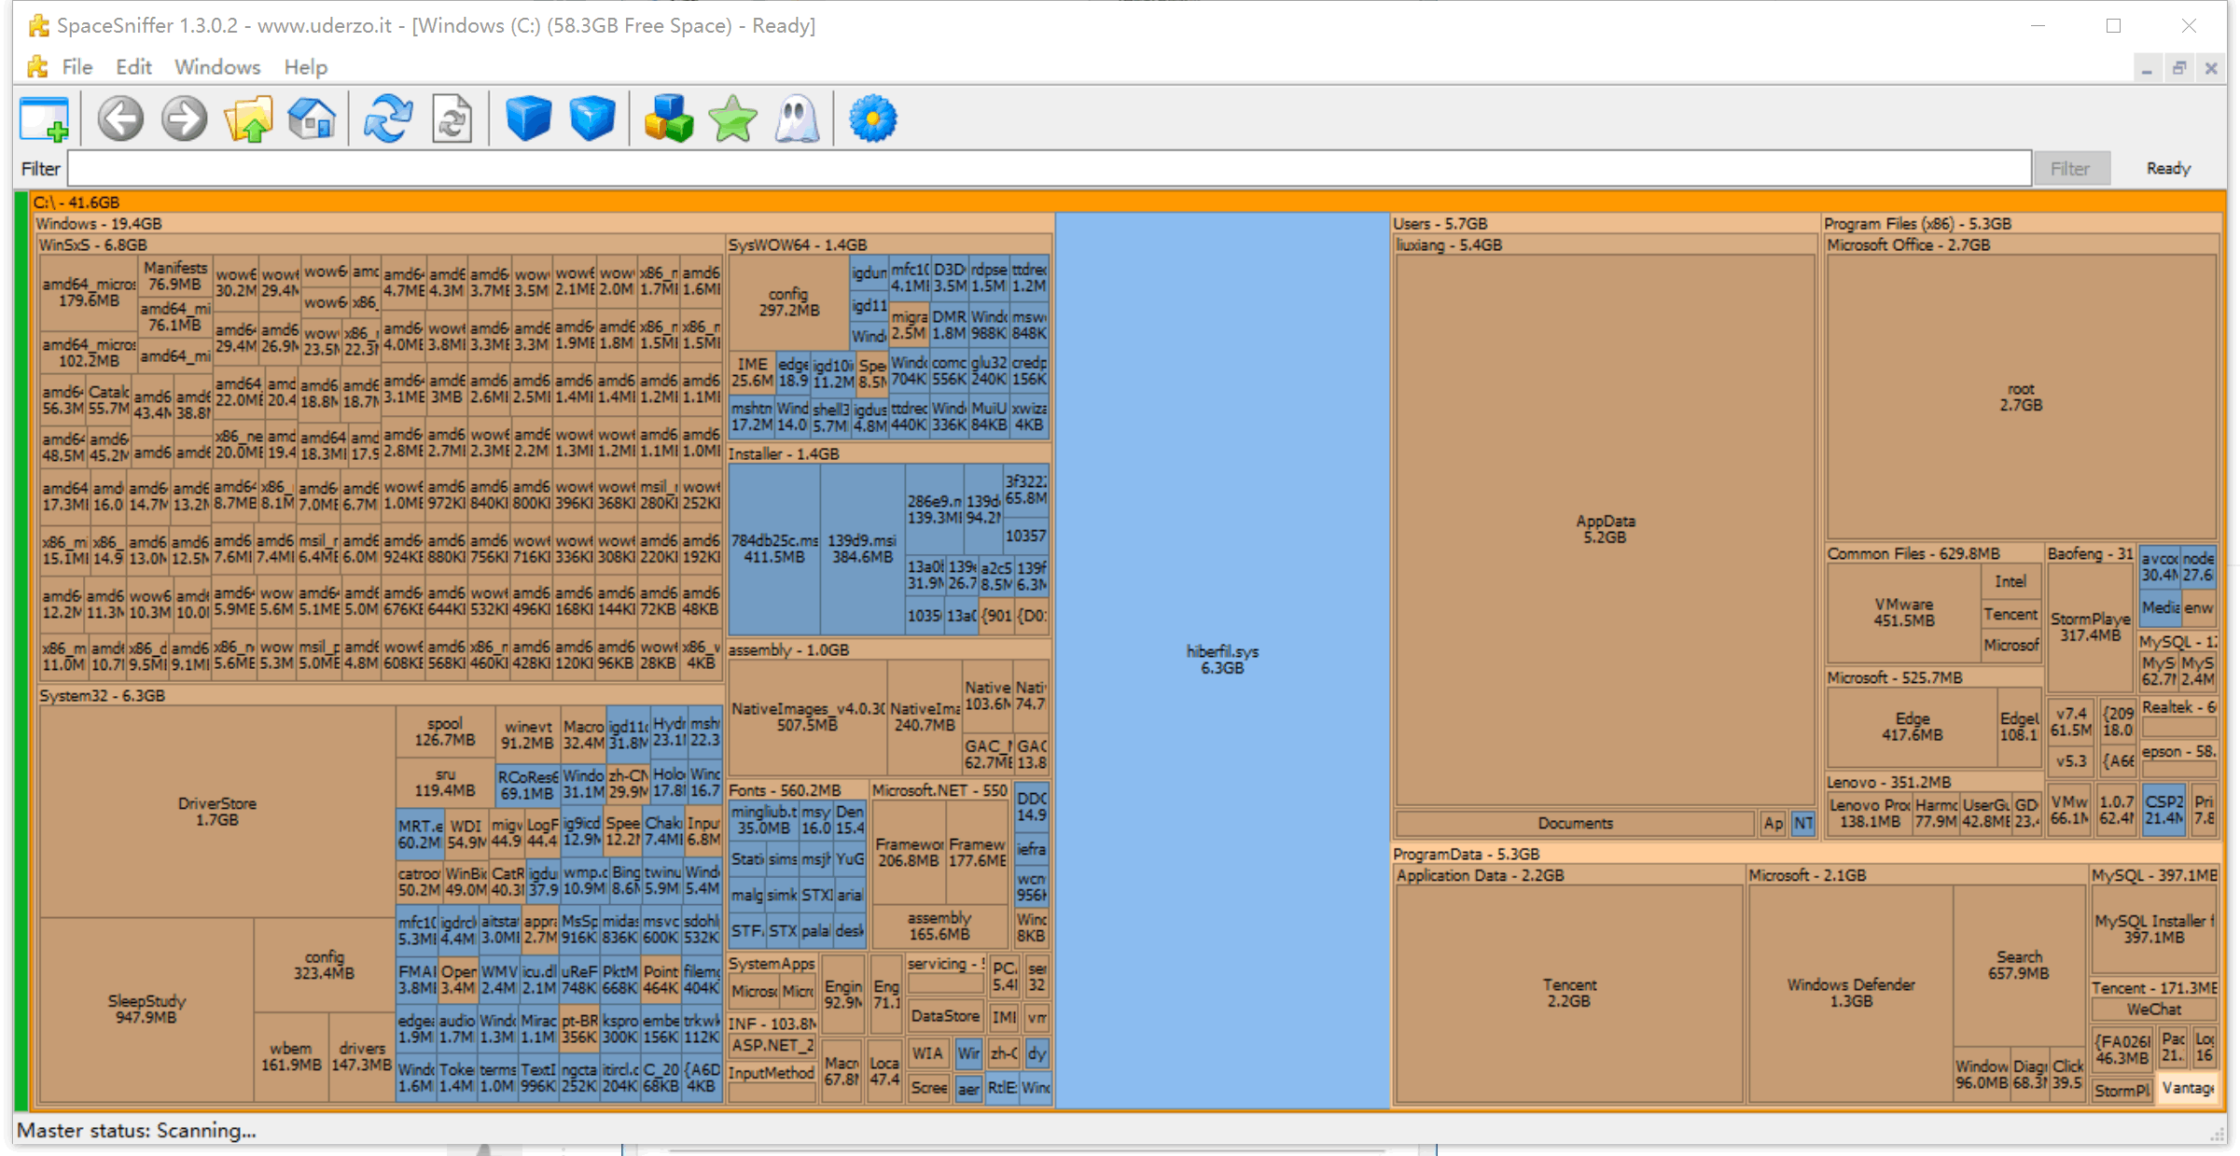Screen dimensions: 2240x1156
Task: Toggle the colored cubes file classes style
Action: [x=668, y=119]
